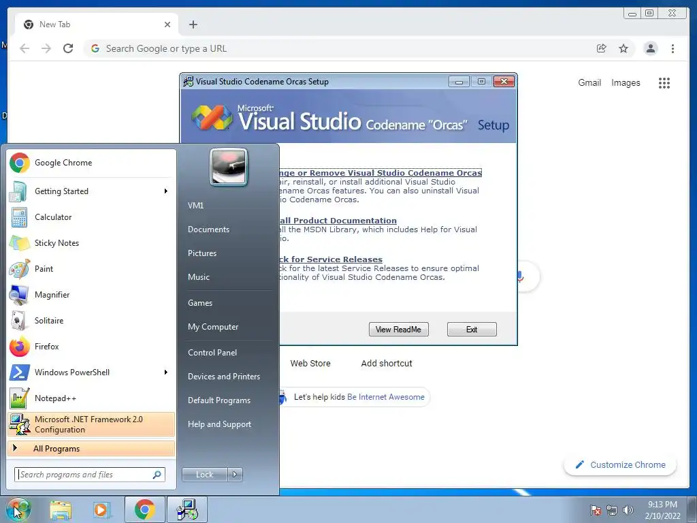Image resolution: width=697 pixels, height=523 pixels.
Task: Open Google Chrome from Start menu
Action: click(x=91, y=163)
